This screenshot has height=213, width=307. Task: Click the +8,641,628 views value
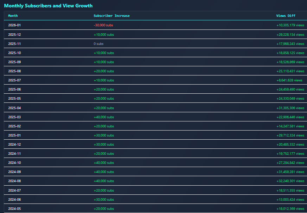pyautogui.click(x=289, y=80)
